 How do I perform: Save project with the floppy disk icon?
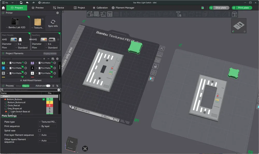click(x=21, y=3)
